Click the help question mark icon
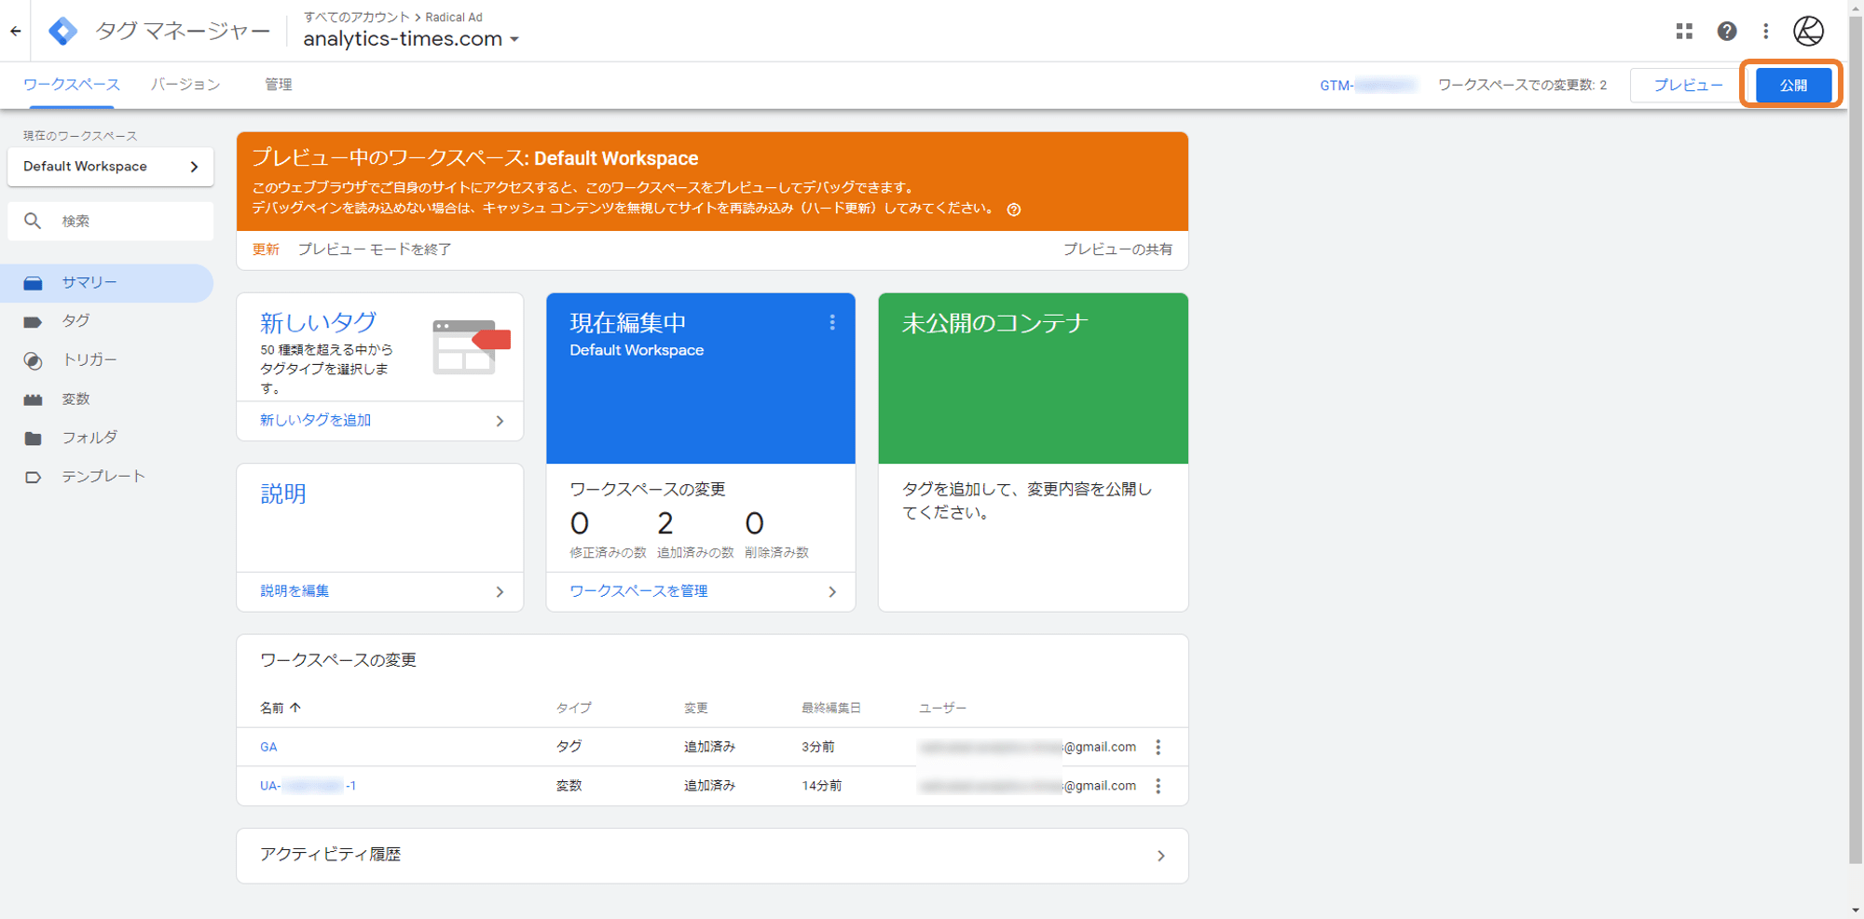Viewport: 1864px width, 919px height. click(x=1726, y=31)
